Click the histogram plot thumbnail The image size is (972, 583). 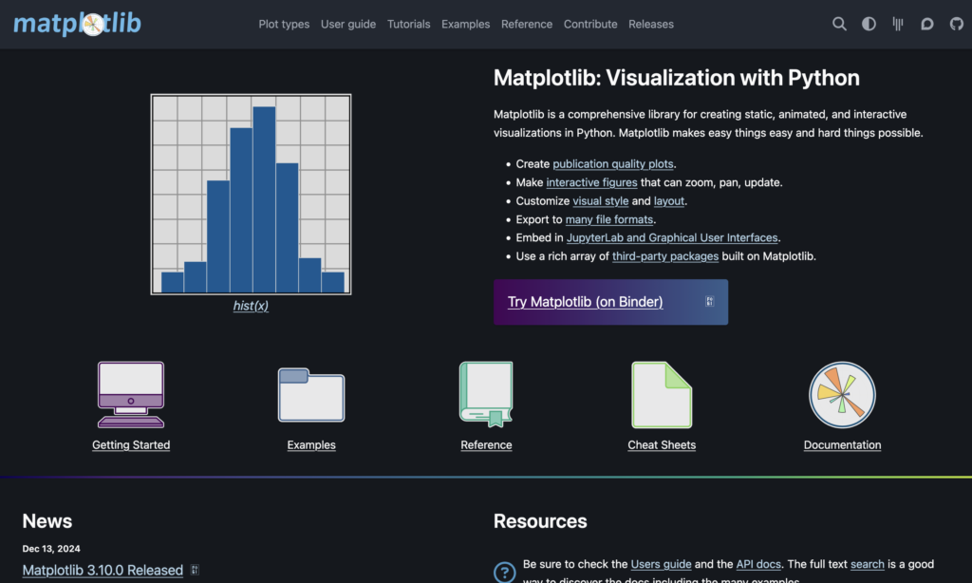(x=251, y=194)
